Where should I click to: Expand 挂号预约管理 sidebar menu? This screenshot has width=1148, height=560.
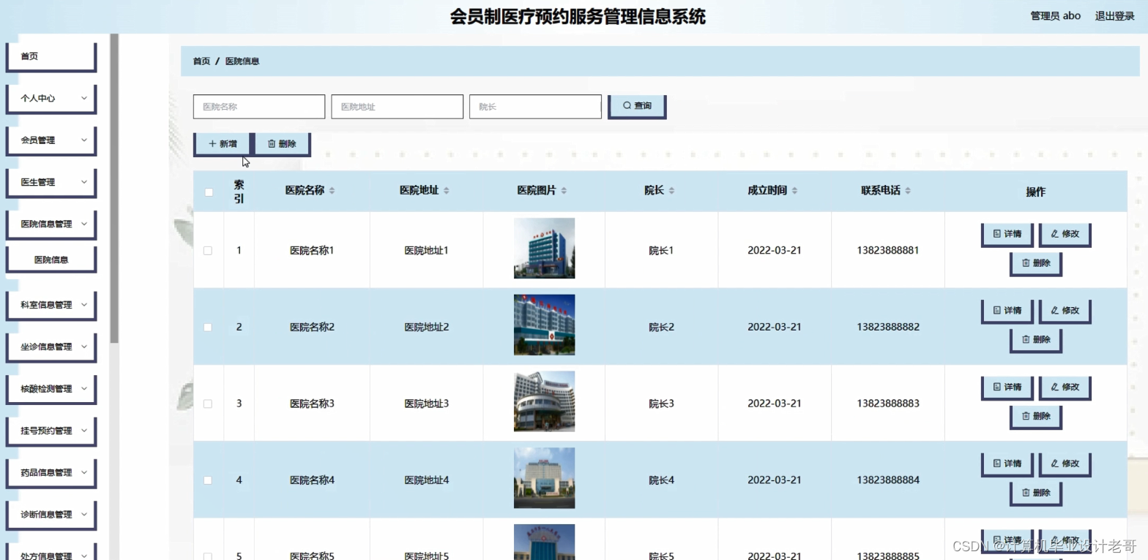[51, 431]
